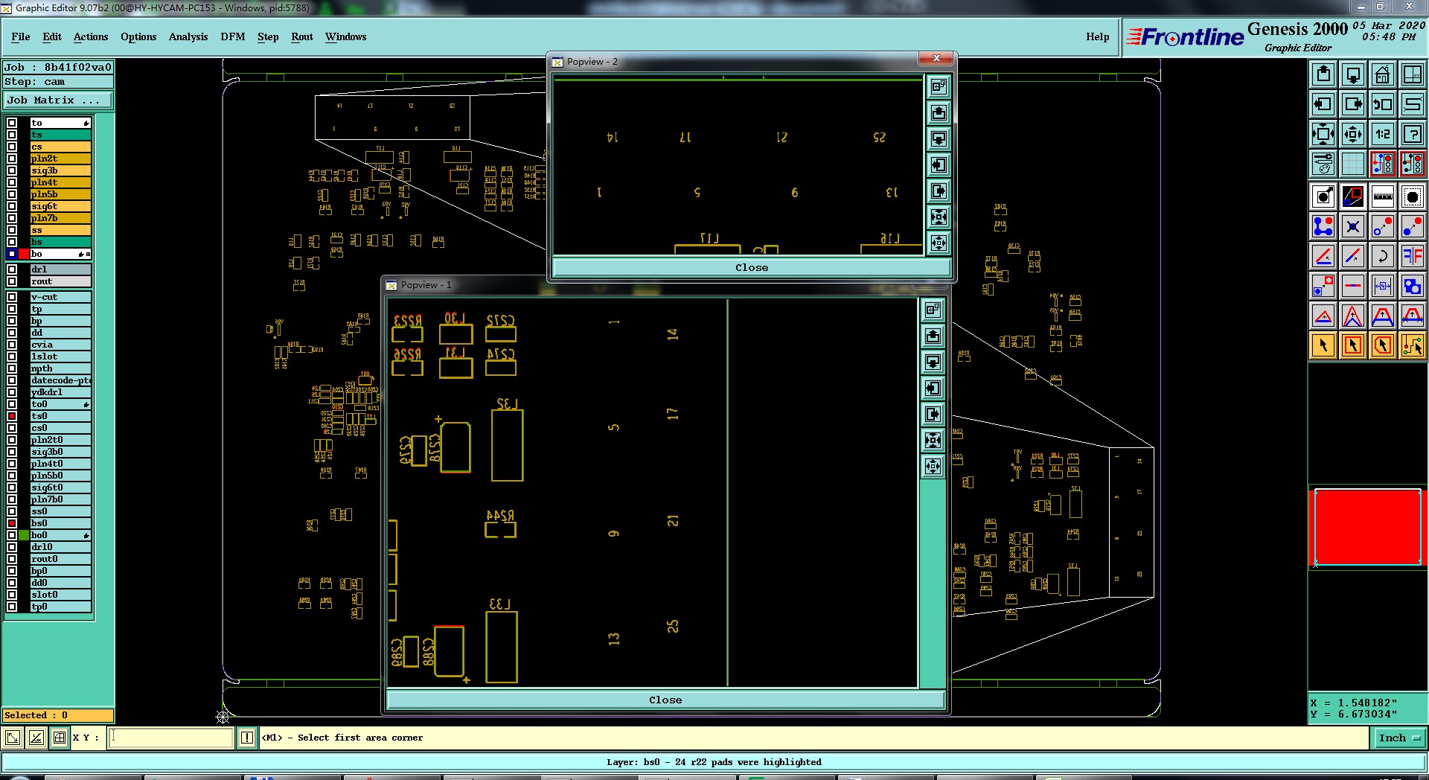The width and height of the screenshot is (1429, 780).
Task: Open the Inch units dropdown
Action: pos(1399,738)
